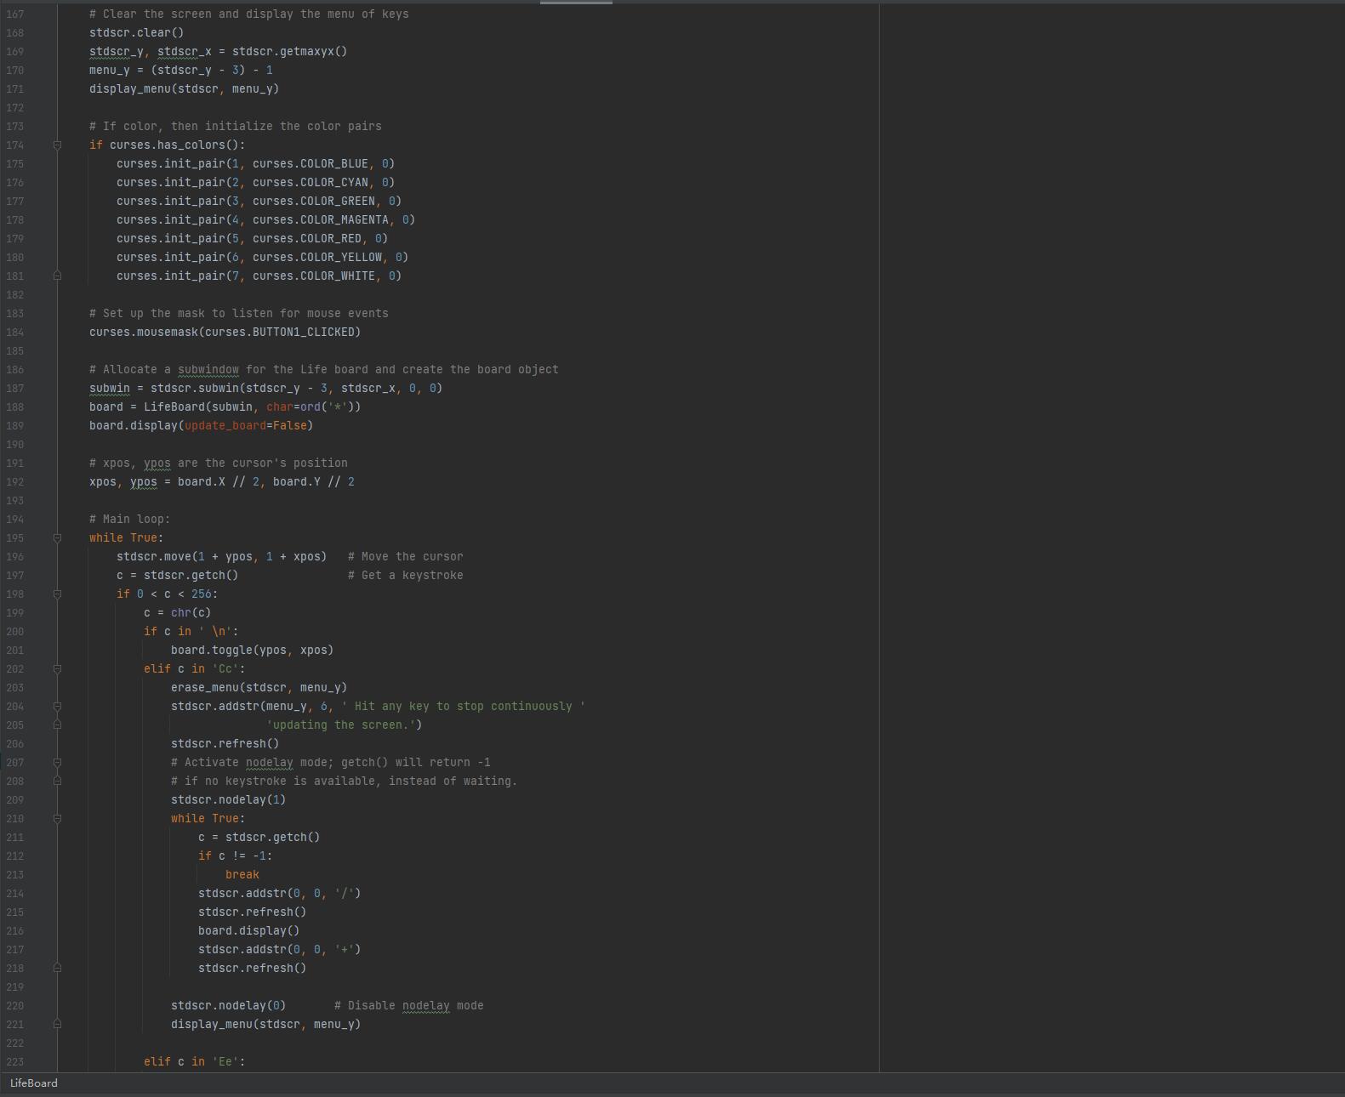Open the LifeBoard breadcrumb in the bottom bar
Image resolution: width=1345 pixels, height=1097 pixels.
[x=34, y=1083]
